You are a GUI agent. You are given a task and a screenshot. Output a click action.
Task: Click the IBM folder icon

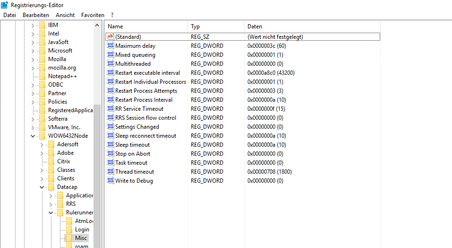coord(42,25)
